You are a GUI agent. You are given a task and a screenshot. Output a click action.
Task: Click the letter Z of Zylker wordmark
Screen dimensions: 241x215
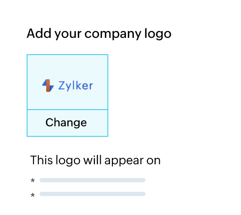click(61, 86)
